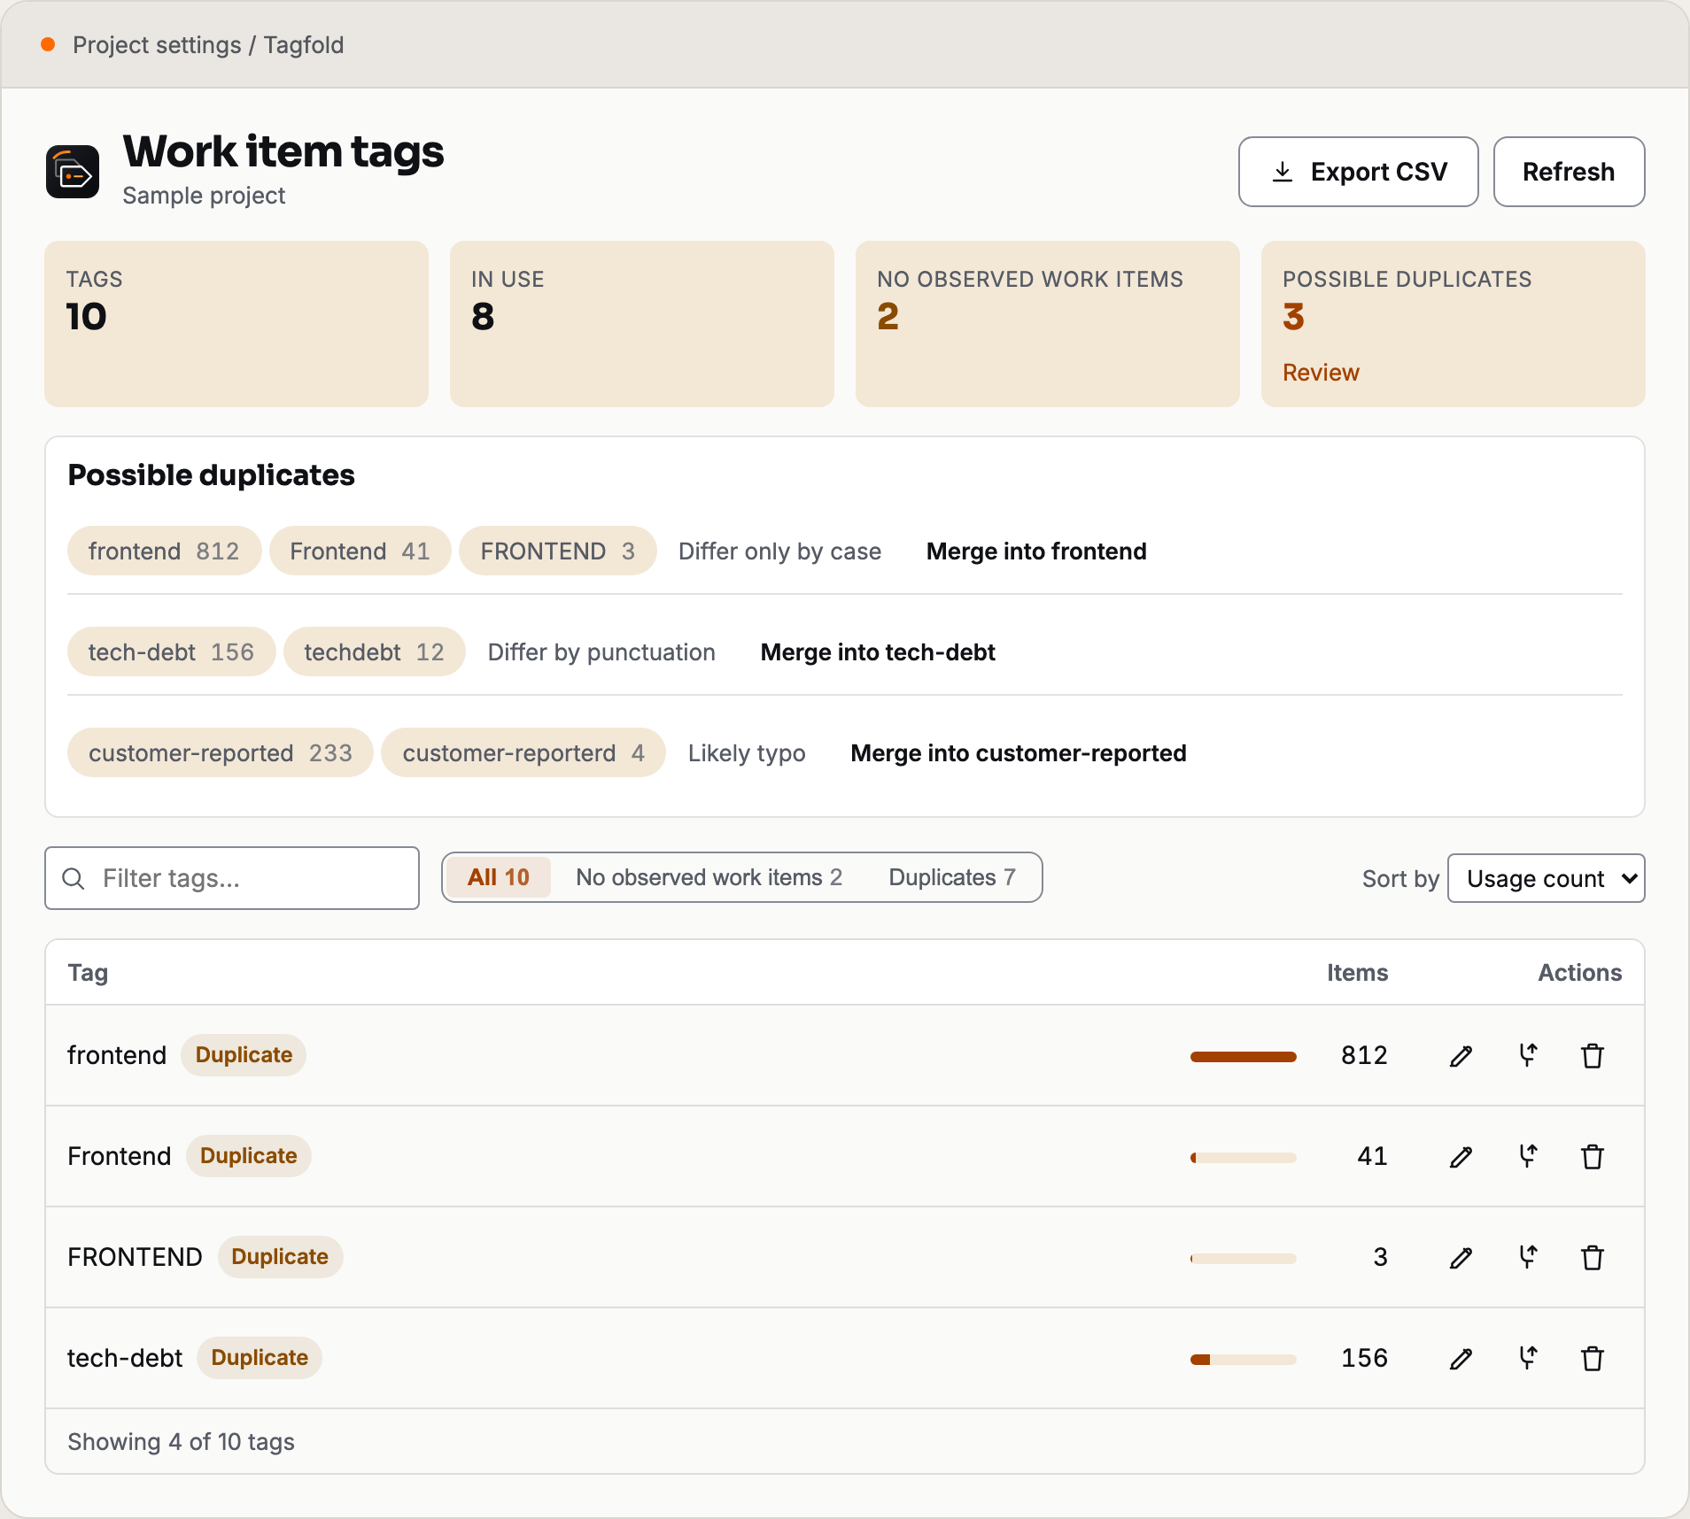Rename FRONTEND tag with pencil icon
This screenshot has height=1519, width=1690.
pos(1461,1258)
